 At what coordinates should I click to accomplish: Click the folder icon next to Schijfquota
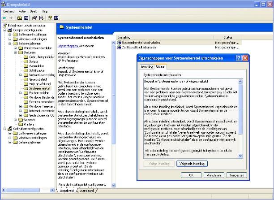[x=26, y=70]
